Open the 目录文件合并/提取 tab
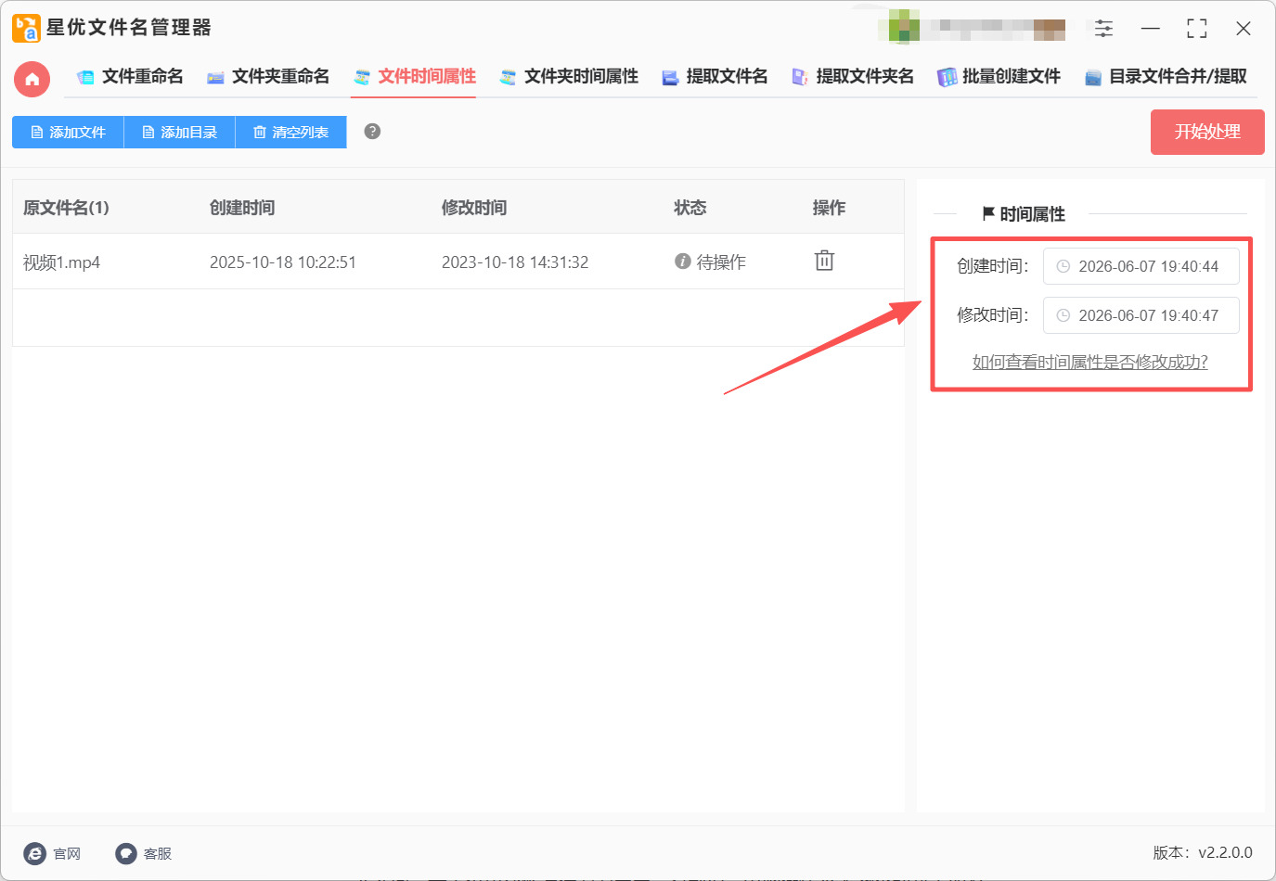Image resolution: width=1276 pixels, height=881 pixels. pyautogui.click(x=1166, y=77)
